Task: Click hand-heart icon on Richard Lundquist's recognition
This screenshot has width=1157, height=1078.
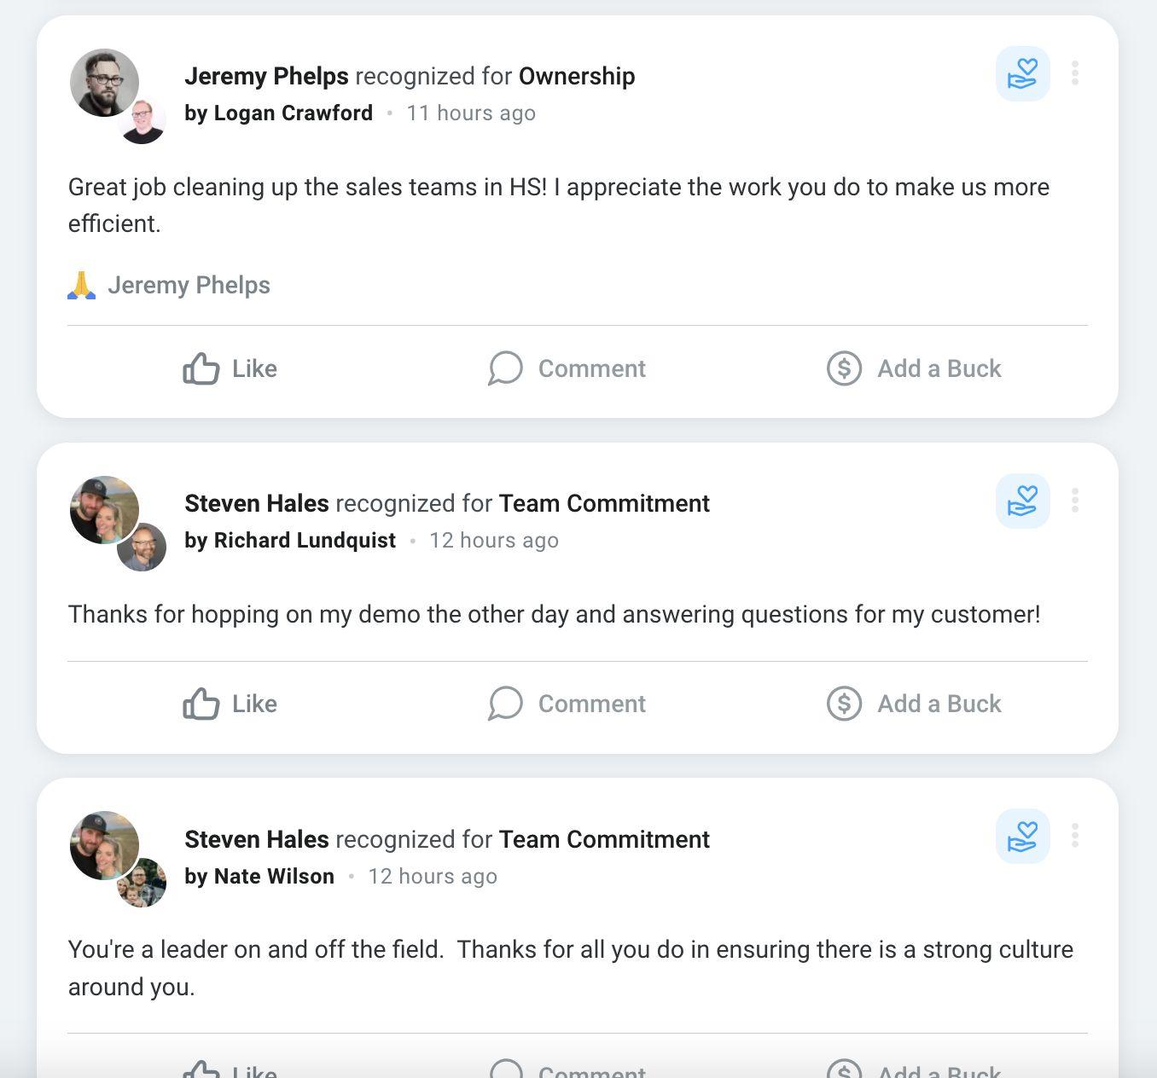Action: click(1022, 501)
